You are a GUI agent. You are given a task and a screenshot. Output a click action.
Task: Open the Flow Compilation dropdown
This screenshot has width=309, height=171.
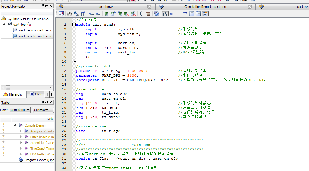pyautogui.click(x=20, y=110)
